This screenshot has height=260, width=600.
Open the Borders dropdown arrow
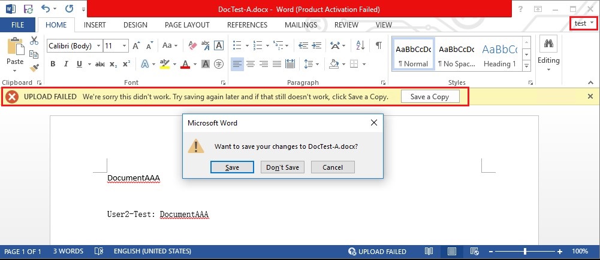pos(364,64)
